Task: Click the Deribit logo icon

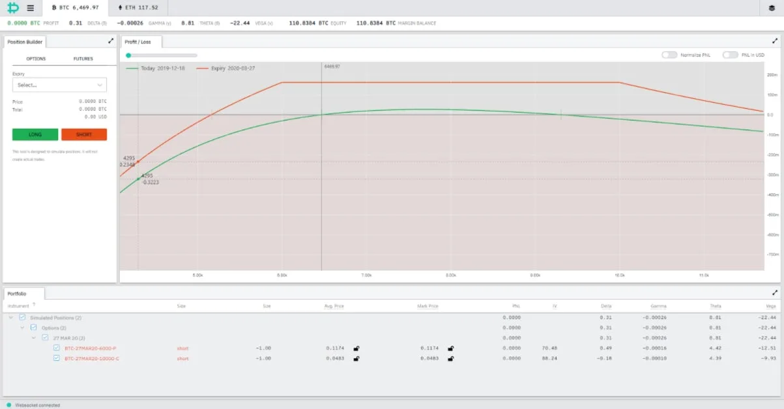Action: pos(12,8)
